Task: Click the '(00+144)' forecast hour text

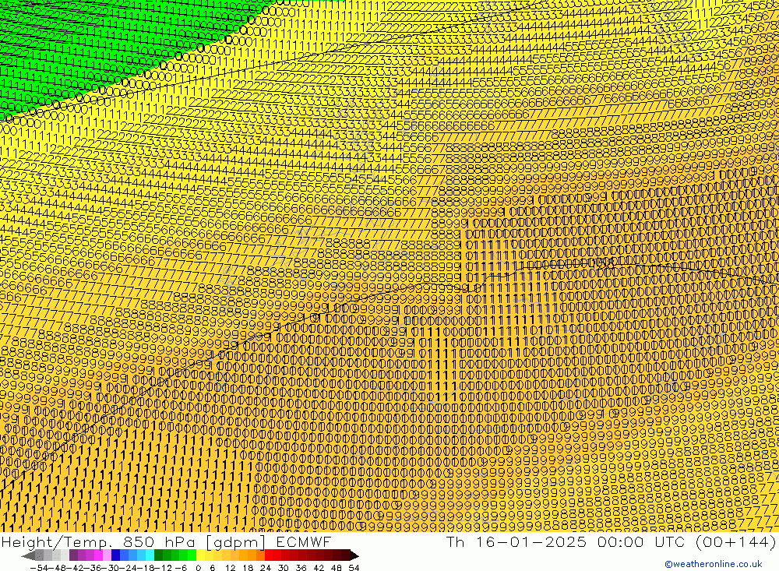Action: point(736,542)
